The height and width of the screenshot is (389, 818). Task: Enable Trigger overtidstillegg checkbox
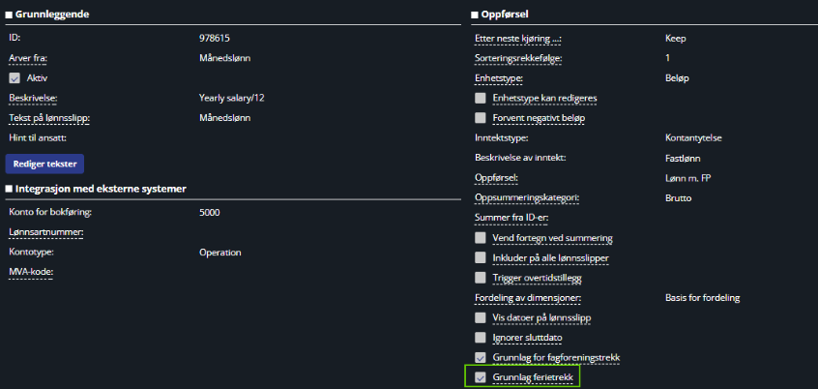pos(480,278)
